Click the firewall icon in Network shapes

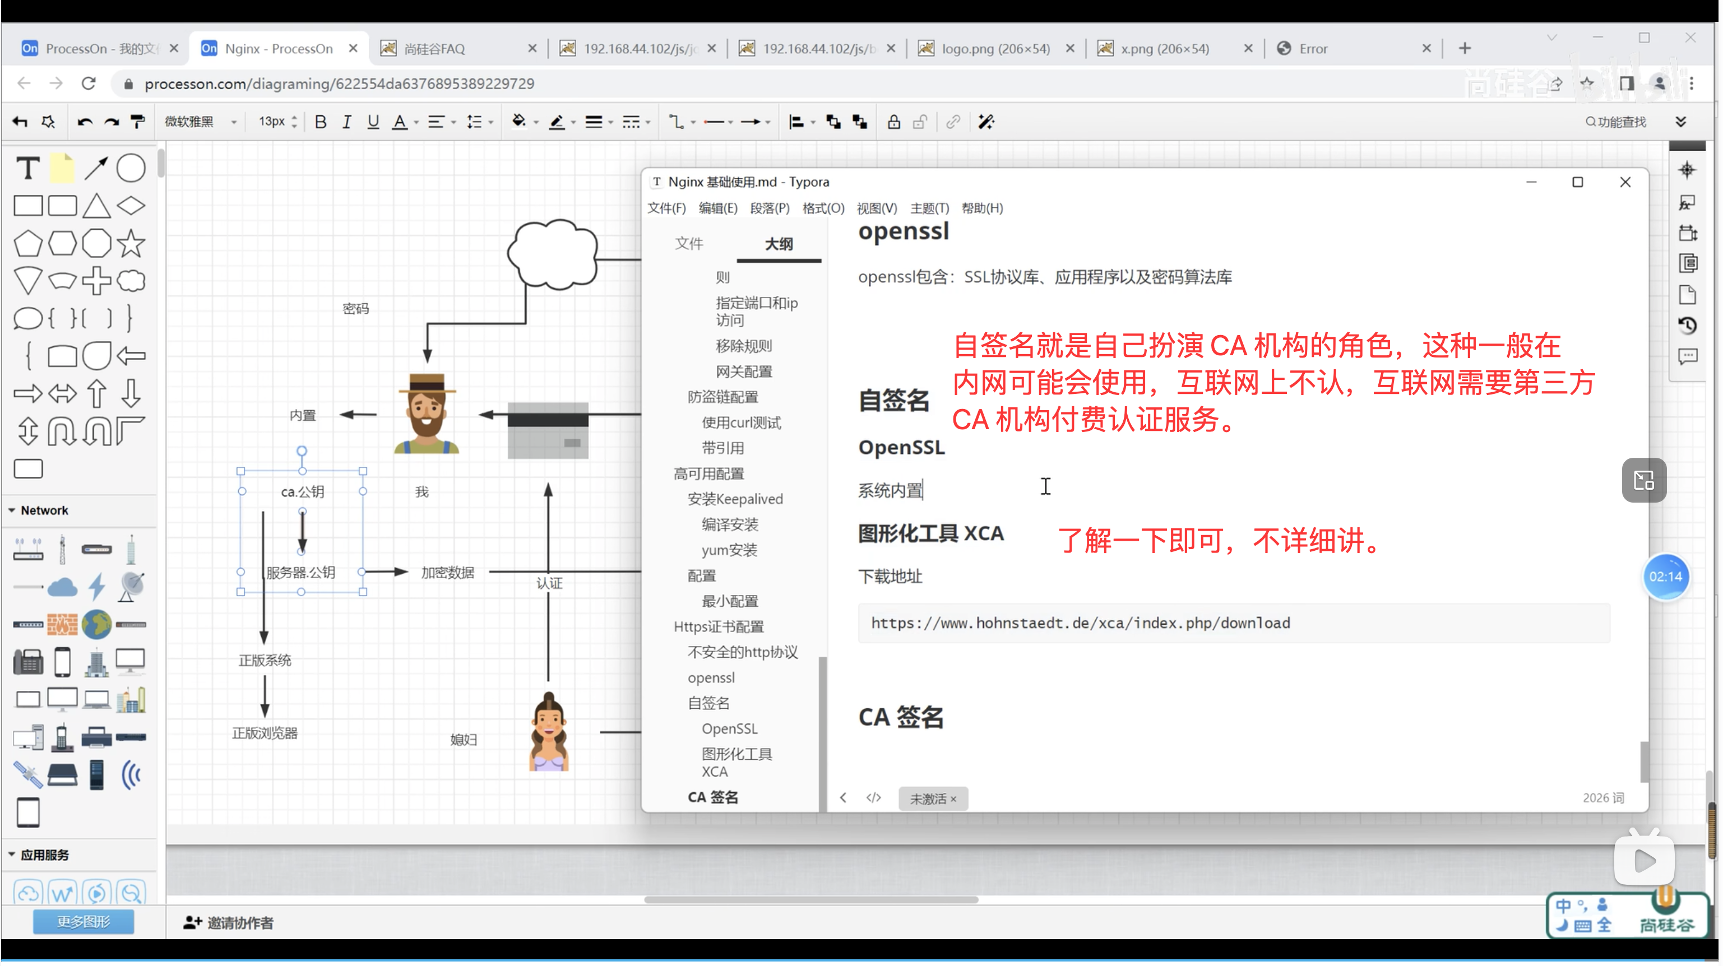coord(62,624)
